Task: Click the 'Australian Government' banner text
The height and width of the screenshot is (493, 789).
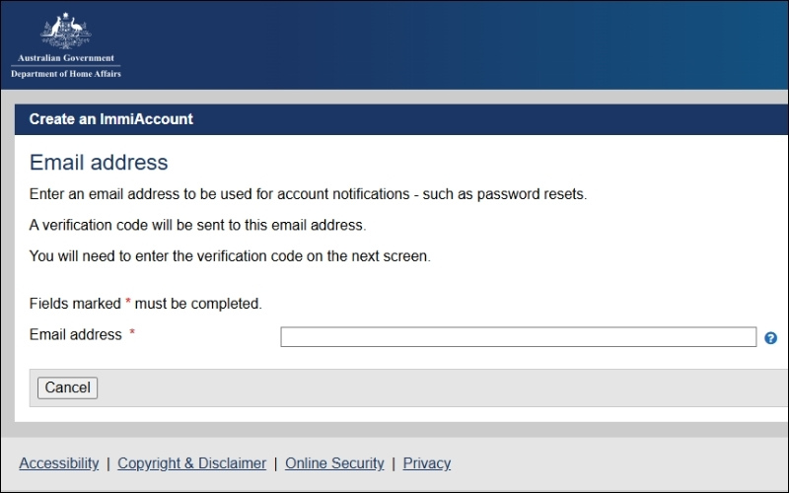Action: [66, 58]
